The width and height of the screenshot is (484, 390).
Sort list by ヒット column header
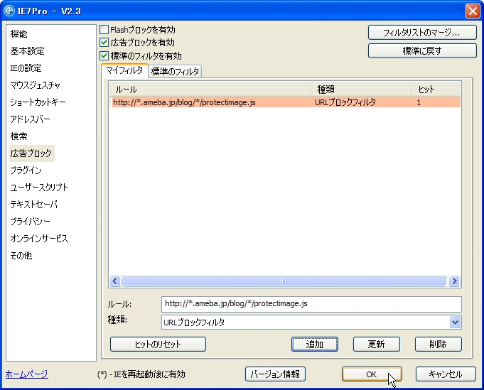click(x=436, y=90)
